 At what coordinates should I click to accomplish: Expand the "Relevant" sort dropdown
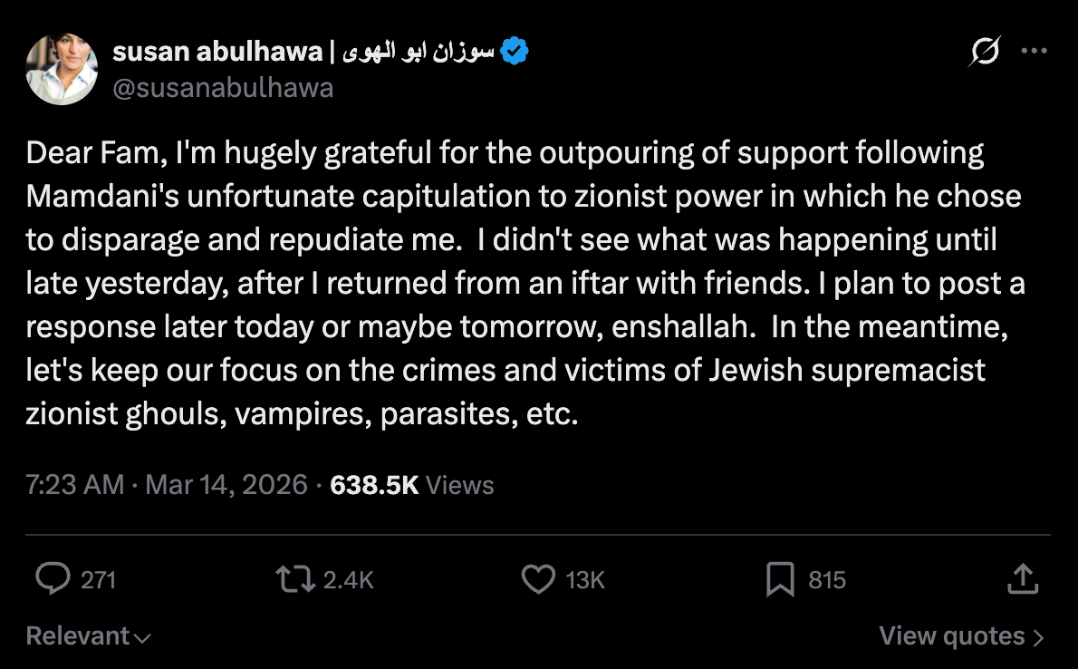click(x=88, y=636)
